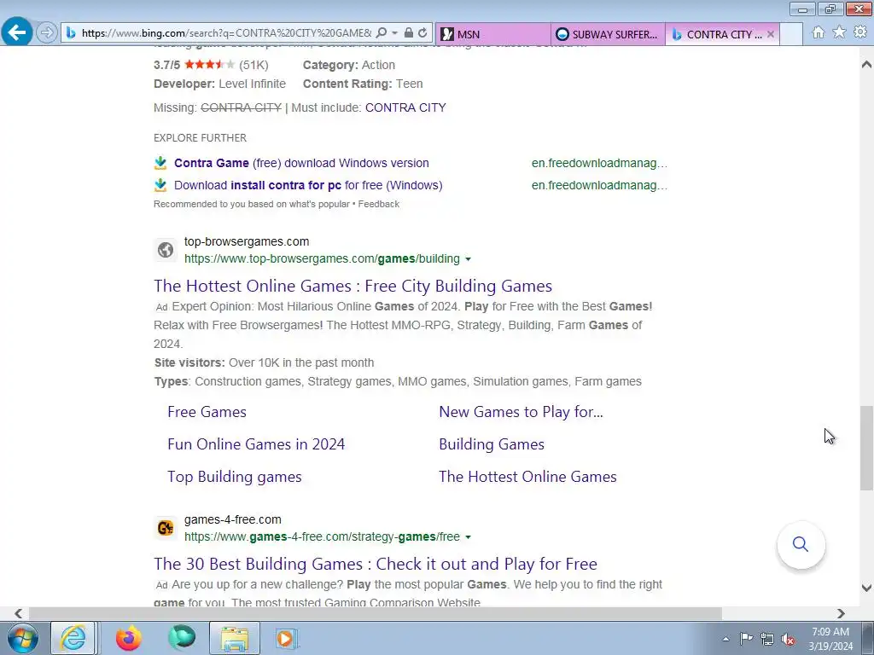Open the Windows Start menu
The height and width of the screenshot is (655, 874).
[22, 638]
